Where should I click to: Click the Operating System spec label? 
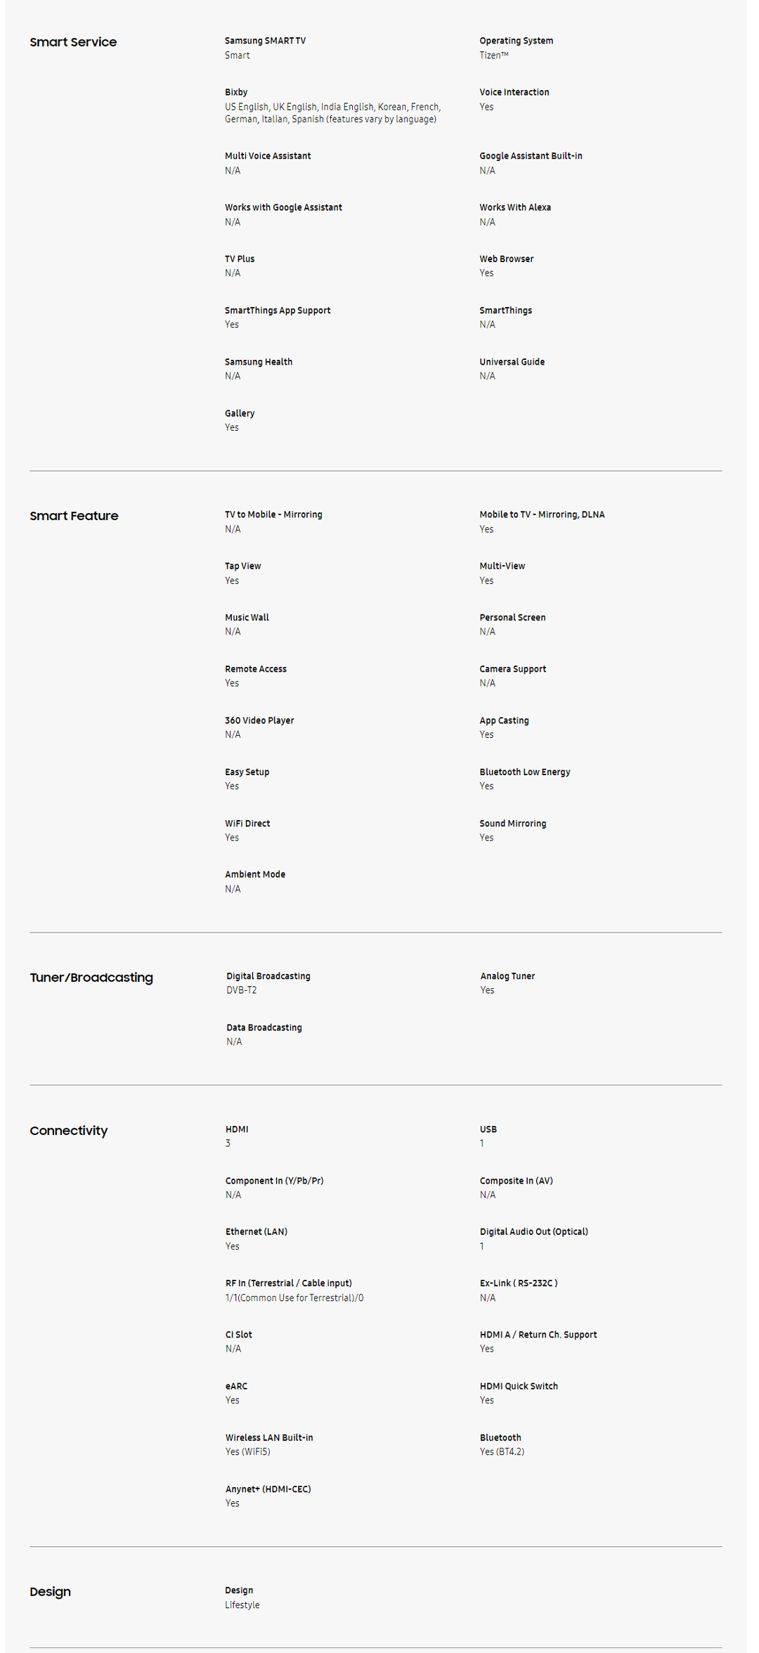pos(516,41)
